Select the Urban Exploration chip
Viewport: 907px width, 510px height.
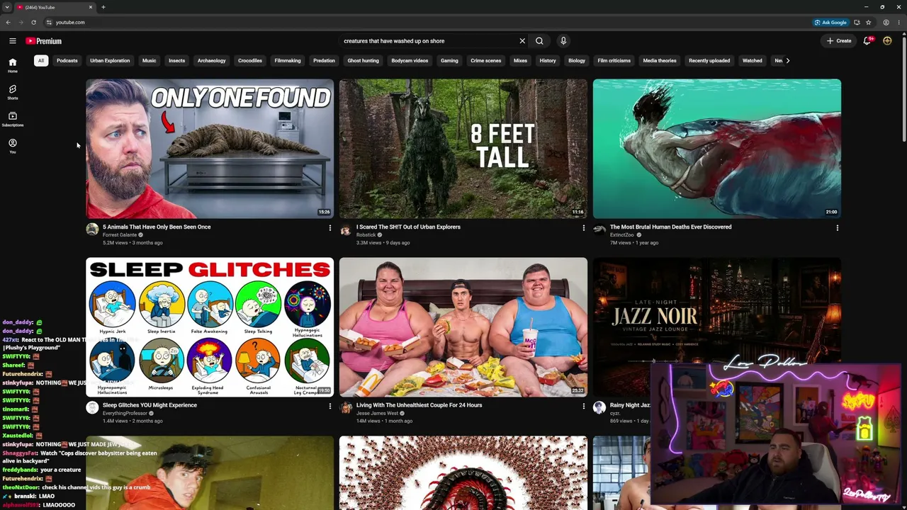tap(110, 60)
